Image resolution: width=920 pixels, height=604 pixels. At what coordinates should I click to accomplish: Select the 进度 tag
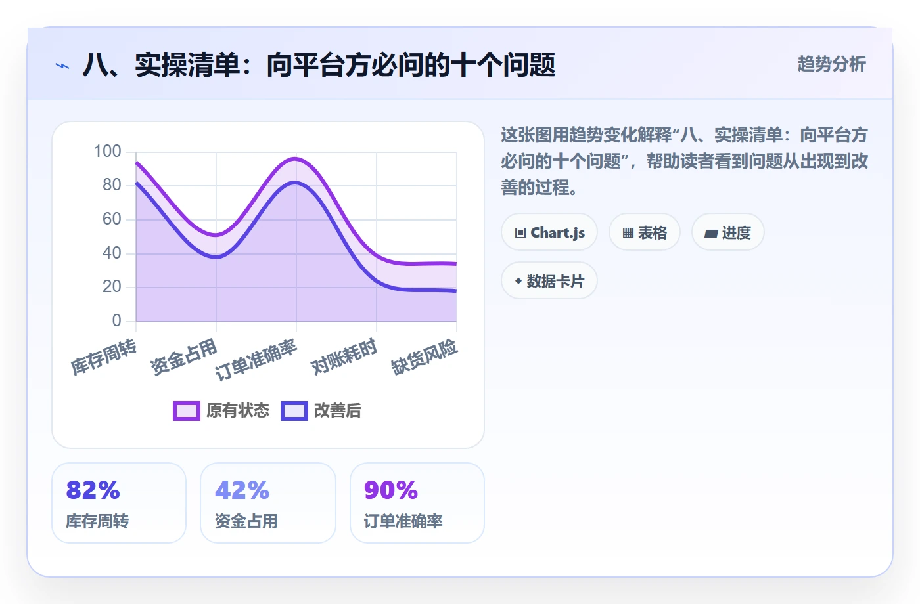728,232
